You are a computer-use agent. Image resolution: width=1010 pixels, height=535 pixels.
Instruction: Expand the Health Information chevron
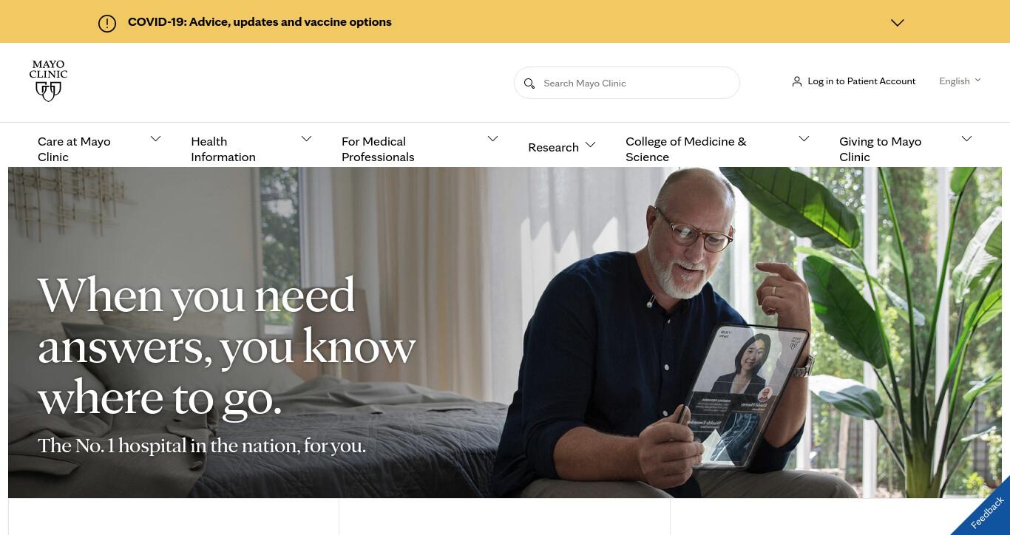(x=306, y=139)
